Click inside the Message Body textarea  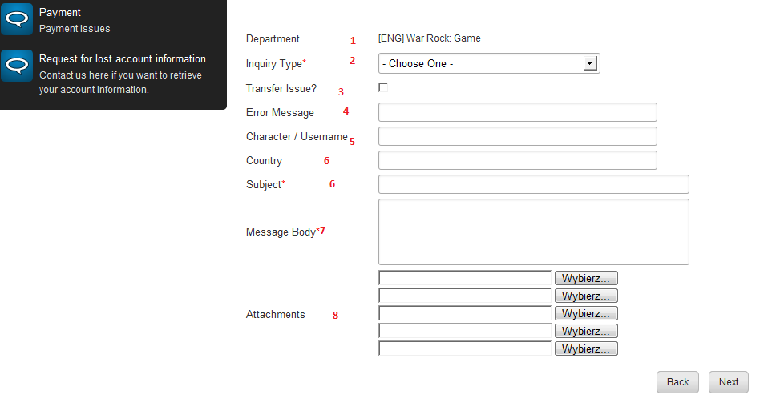[x=534, y=232]
